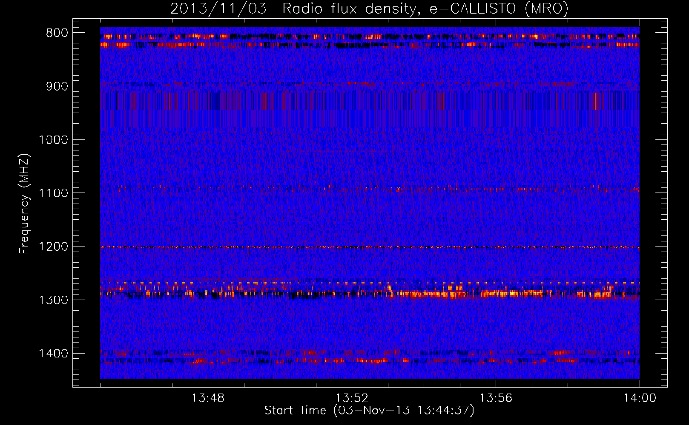Select the 900 frequency tick label
Image resolution: width=689 pixels, height=425 pixels.
(57, 87)
